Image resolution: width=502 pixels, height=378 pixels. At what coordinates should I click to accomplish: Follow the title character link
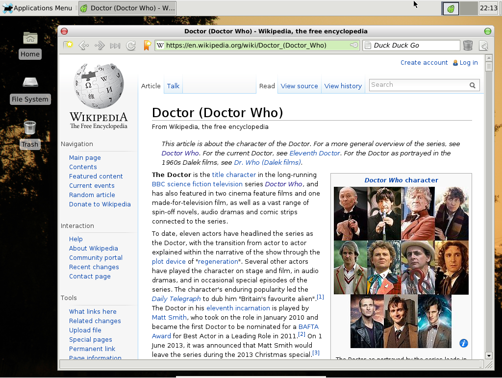pyautogui.click(x=234, y=175)
